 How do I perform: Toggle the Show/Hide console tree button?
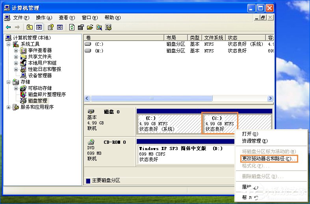39,27
